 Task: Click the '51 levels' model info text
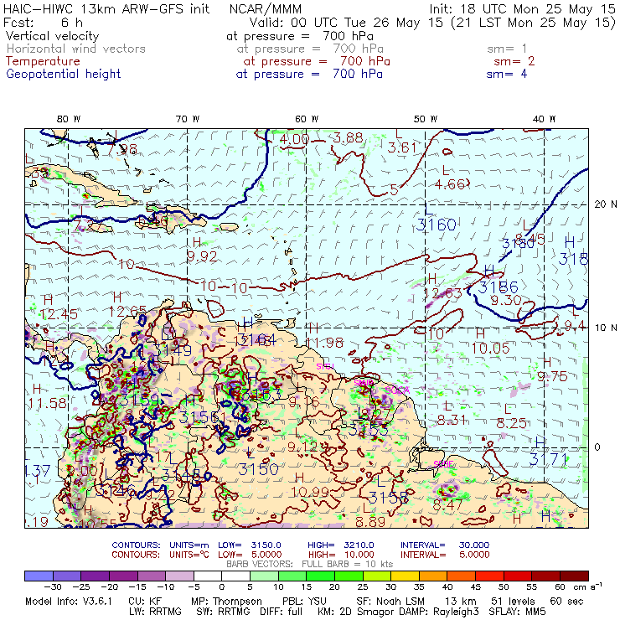click(513, 602)
